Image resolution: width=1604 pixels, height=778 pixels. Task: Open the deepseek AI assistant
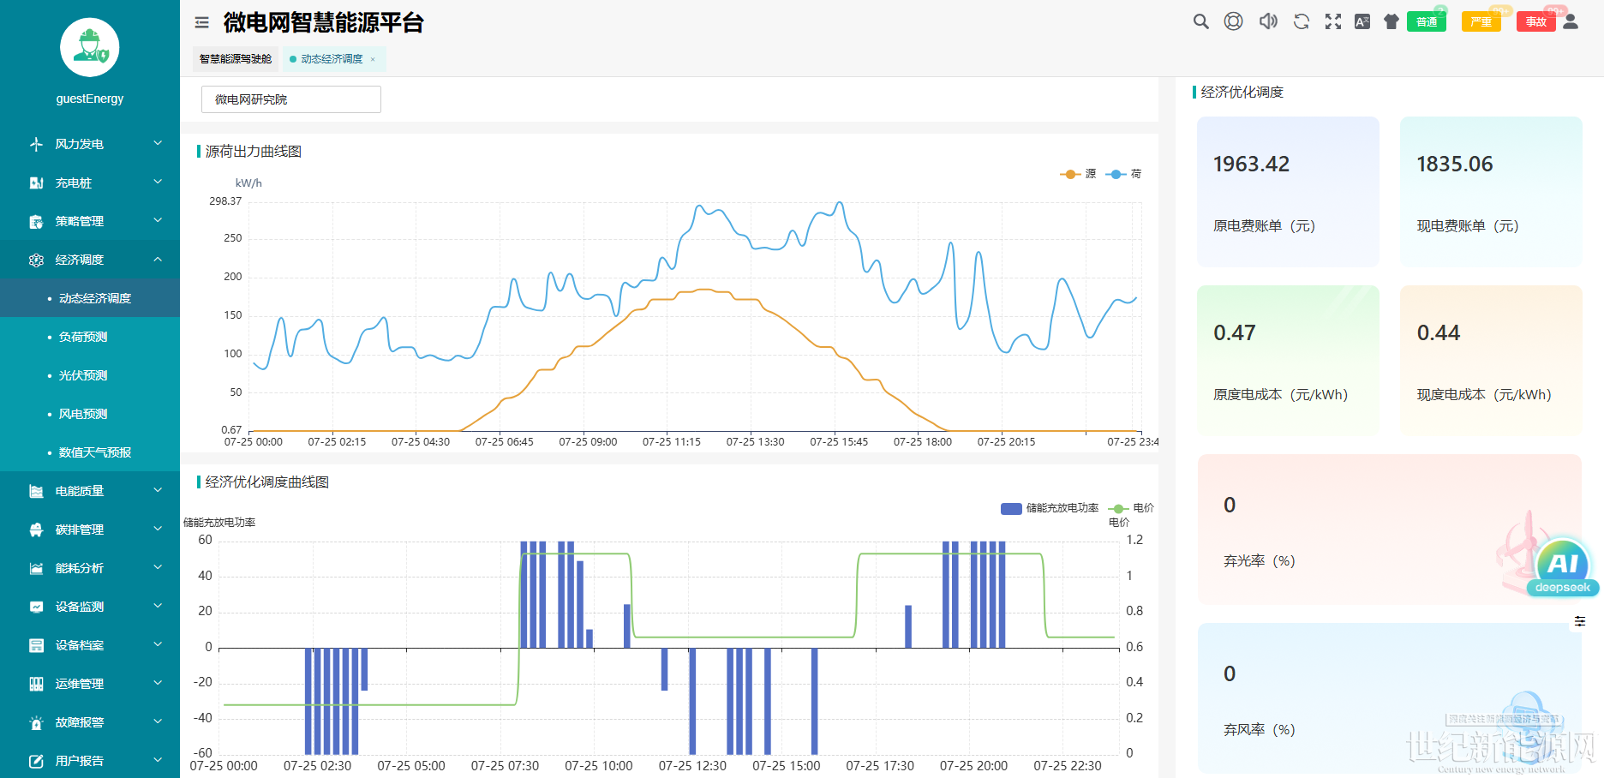pos(1562,568)
